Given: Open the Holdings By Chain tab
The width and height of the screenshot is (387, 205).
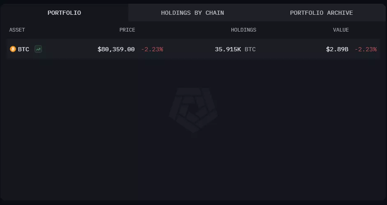Looking at the screenshot, I should coord(192,13).
